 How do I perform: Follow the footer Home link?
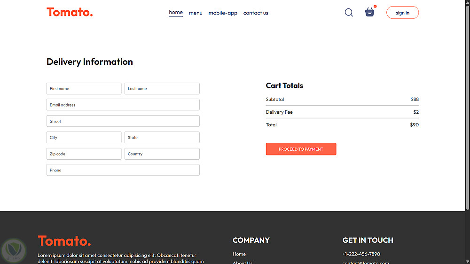[x=239, y=254]
